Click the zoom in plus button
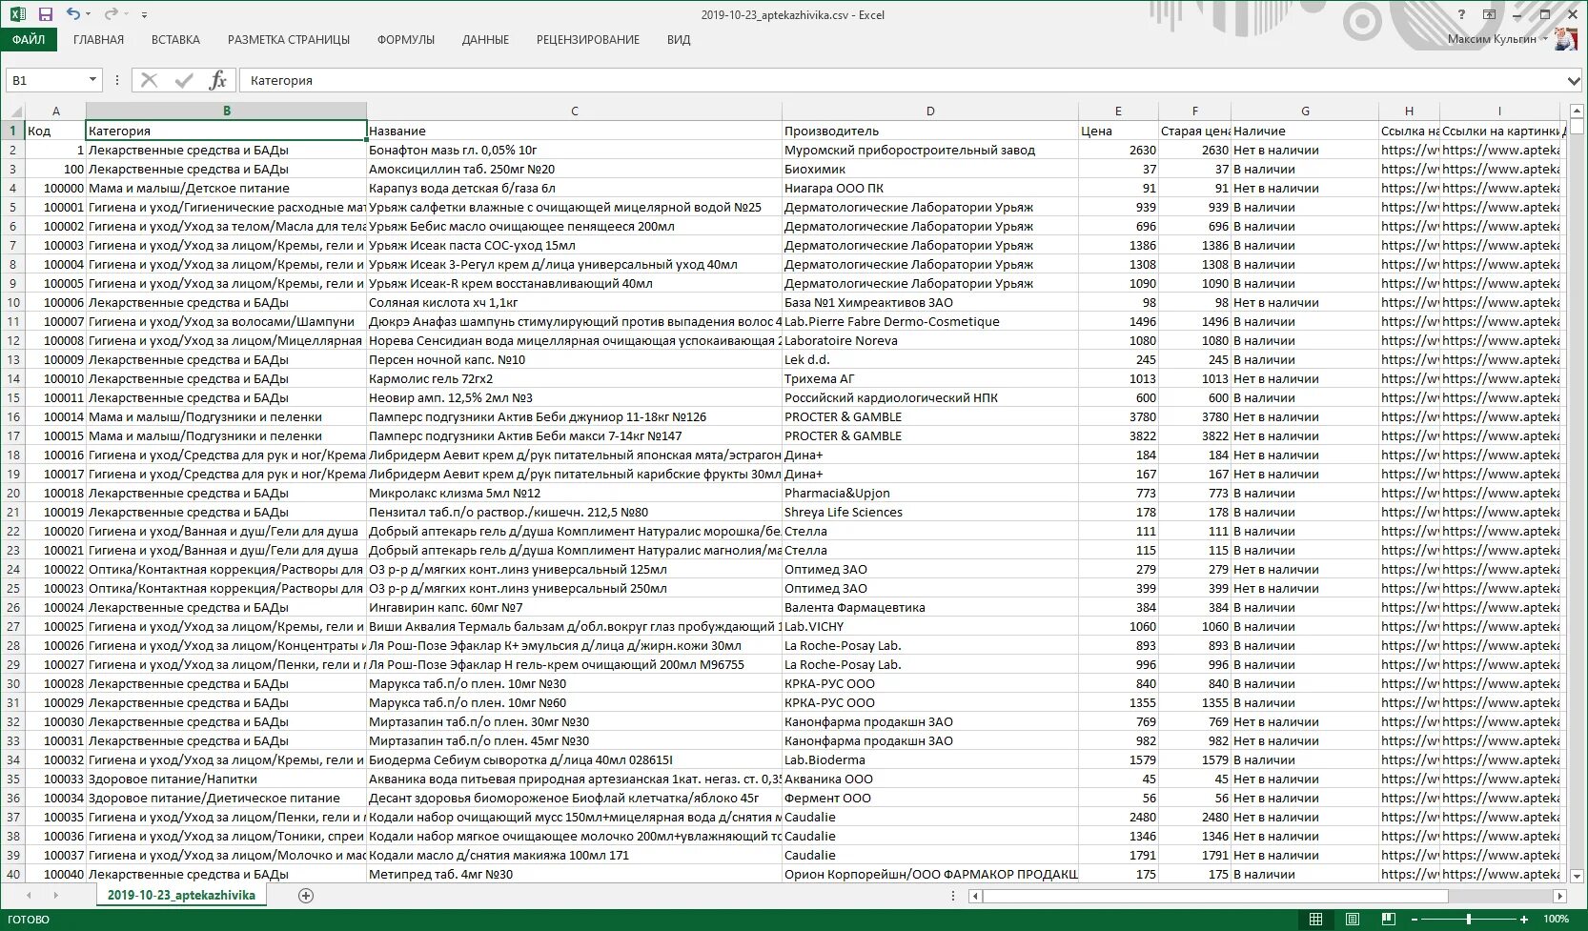This screenshot has height=931, width=1588. coord(1524,919)
